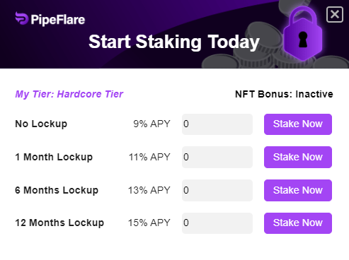Click Stake Now for 1 Month Lockup
The width and height of the screenshot is (349, 260).
[298, 157]
